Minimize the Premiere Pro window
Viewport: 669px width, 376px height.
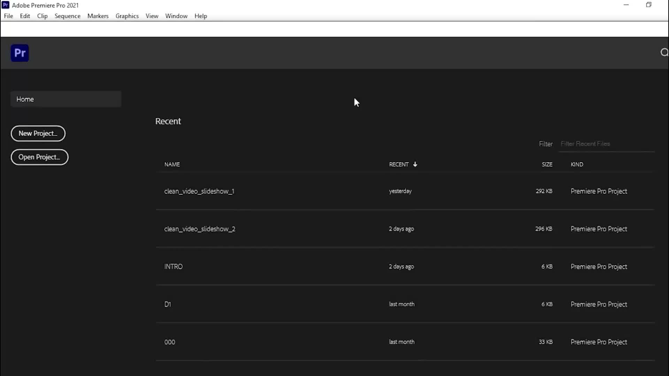[626, 5]
